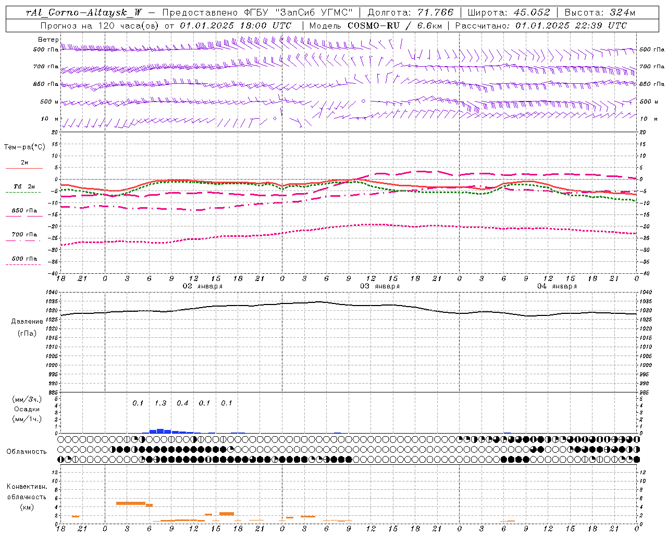Viewport: 667px width, 533px height.
Task: Click the calm-wind diamond on the 10 м row
Action: point(275,119)
